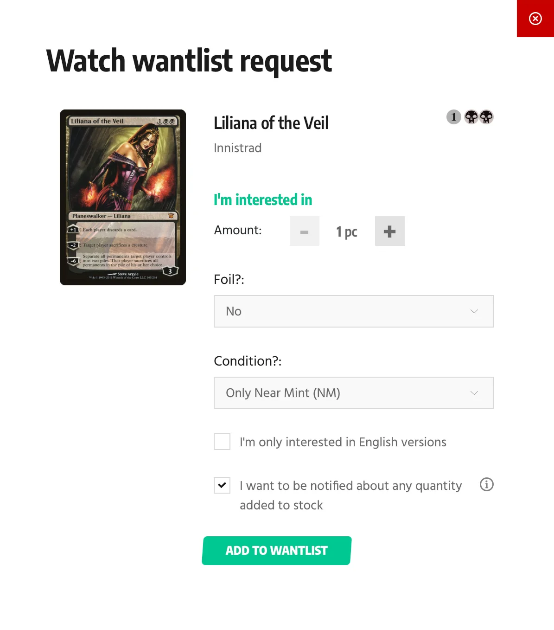Click the Innistrad set name

238,148
